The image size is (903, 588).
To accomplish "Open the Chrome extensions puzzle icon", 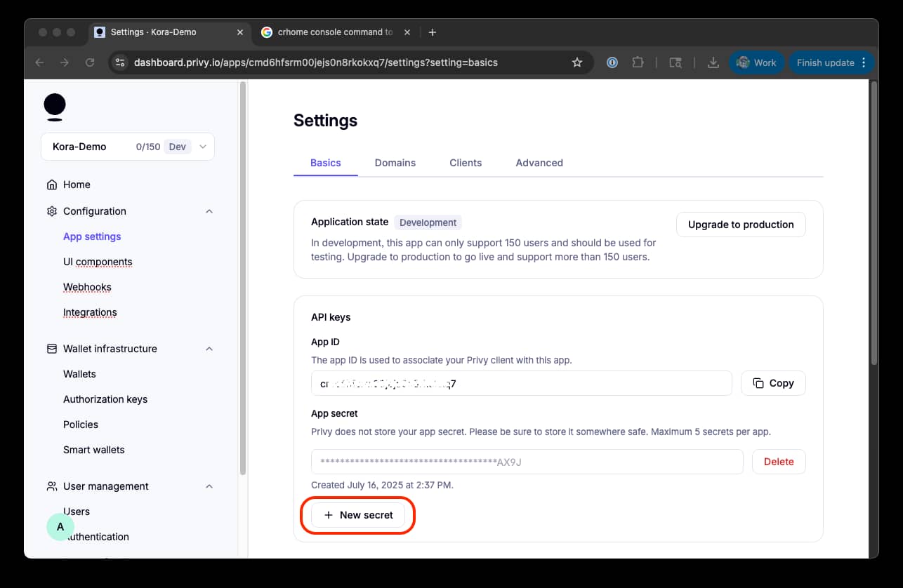I will [x=638, y=62].
